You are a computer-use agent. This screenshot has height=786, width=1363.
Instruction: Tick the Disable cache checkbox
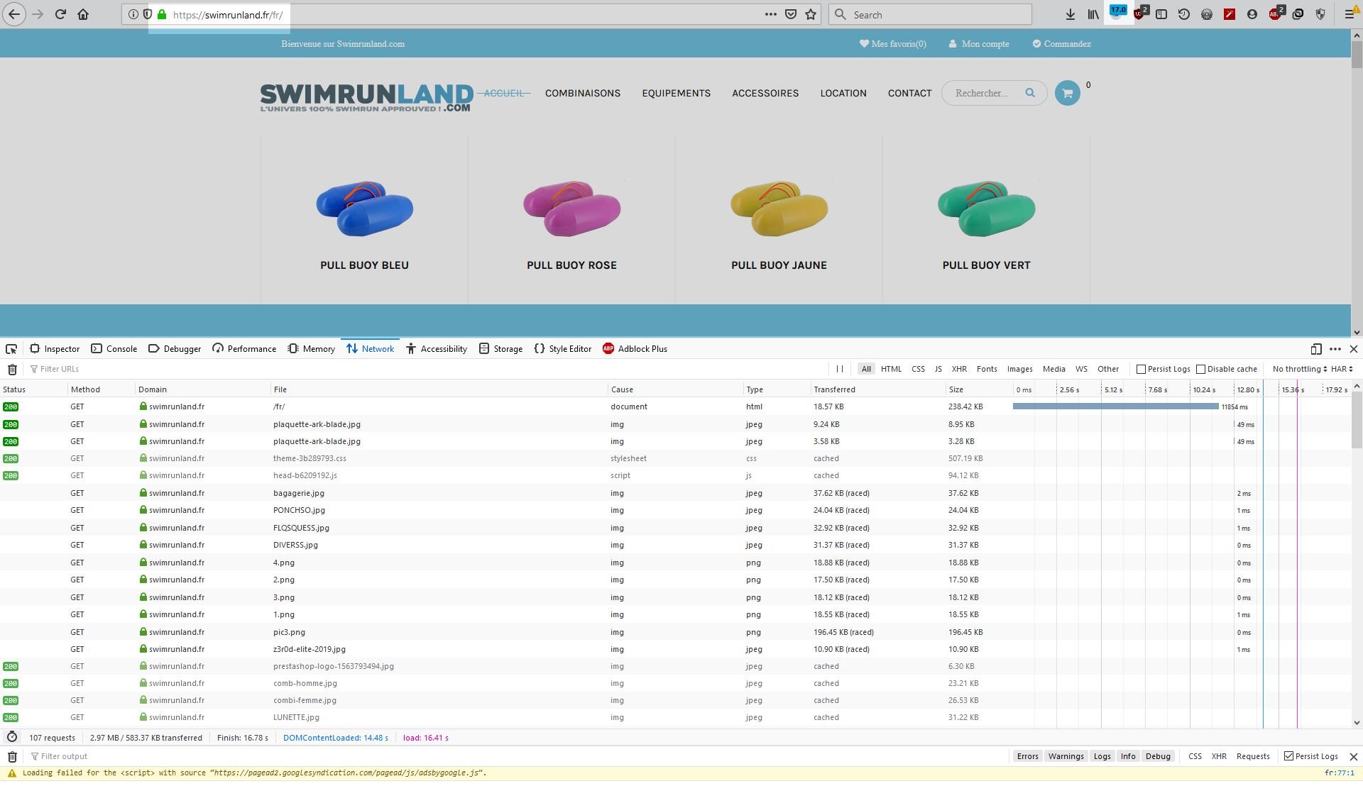(1200, 370)
